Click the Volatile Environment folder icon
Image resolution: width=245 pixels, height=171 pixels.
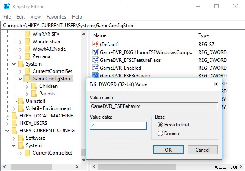tap(21, 108)
